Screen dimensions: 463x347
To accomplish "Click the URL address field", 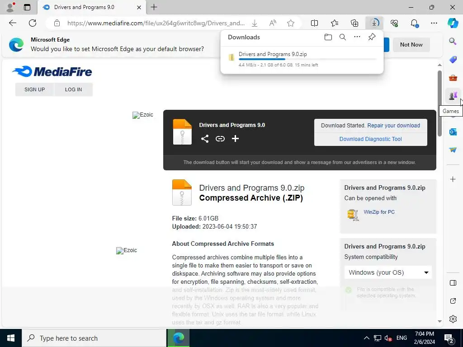I will click(156, 23).
